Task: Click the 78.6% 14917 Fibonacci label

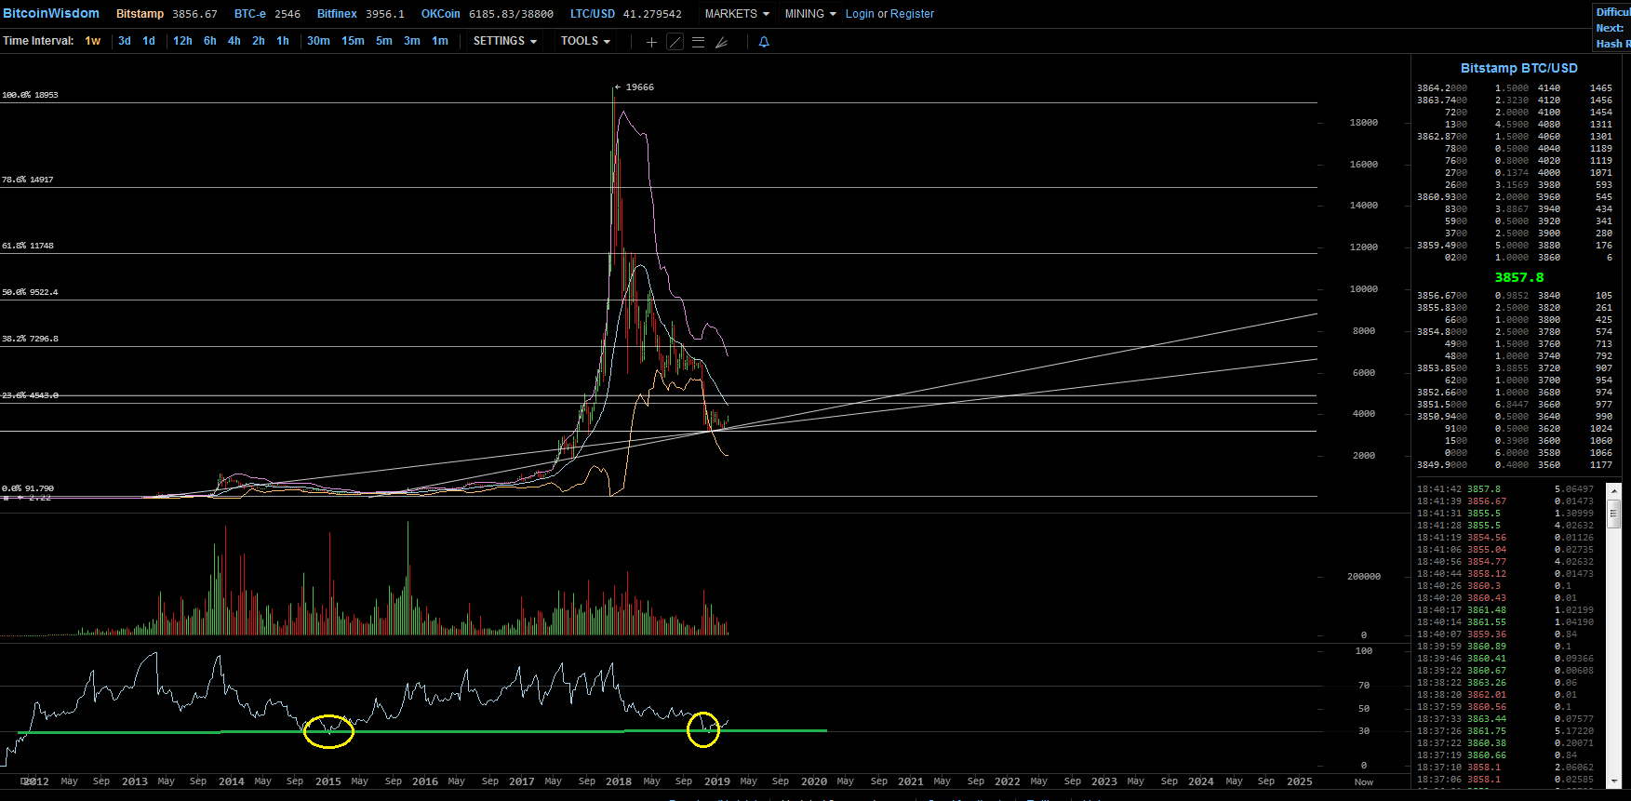Action: click(28, 180)
